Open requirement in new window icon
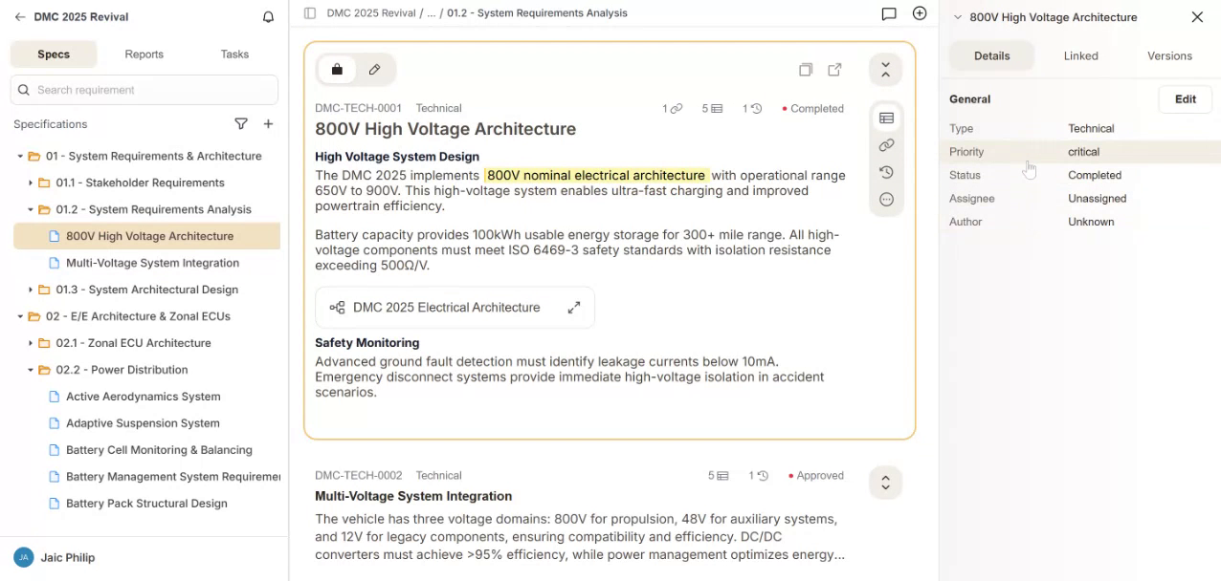Image resolution: width=1221 pixels, height=581 pixels. (834, 70)
